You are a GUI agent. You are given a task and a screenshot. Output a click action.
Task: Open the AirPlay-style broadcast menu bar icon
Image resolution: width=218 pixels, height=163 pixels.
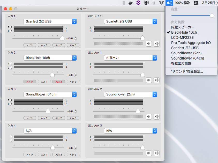point(146,3)
